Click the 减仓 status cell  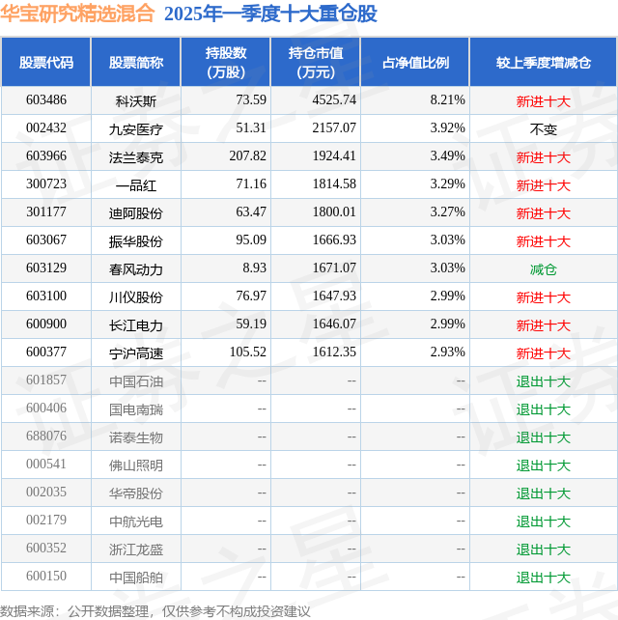pos(544,270)
